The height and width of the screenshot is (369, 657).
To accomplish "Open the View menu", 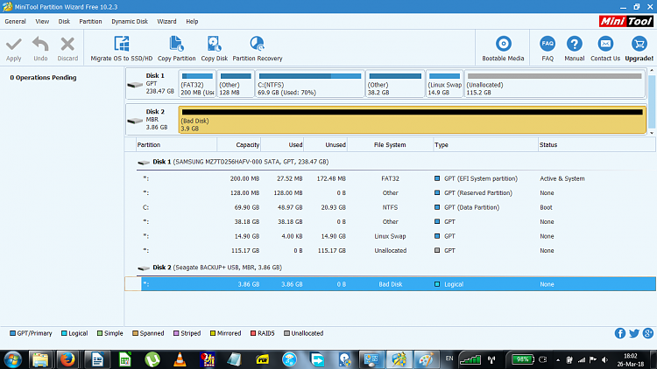I will tap(42, 21).
